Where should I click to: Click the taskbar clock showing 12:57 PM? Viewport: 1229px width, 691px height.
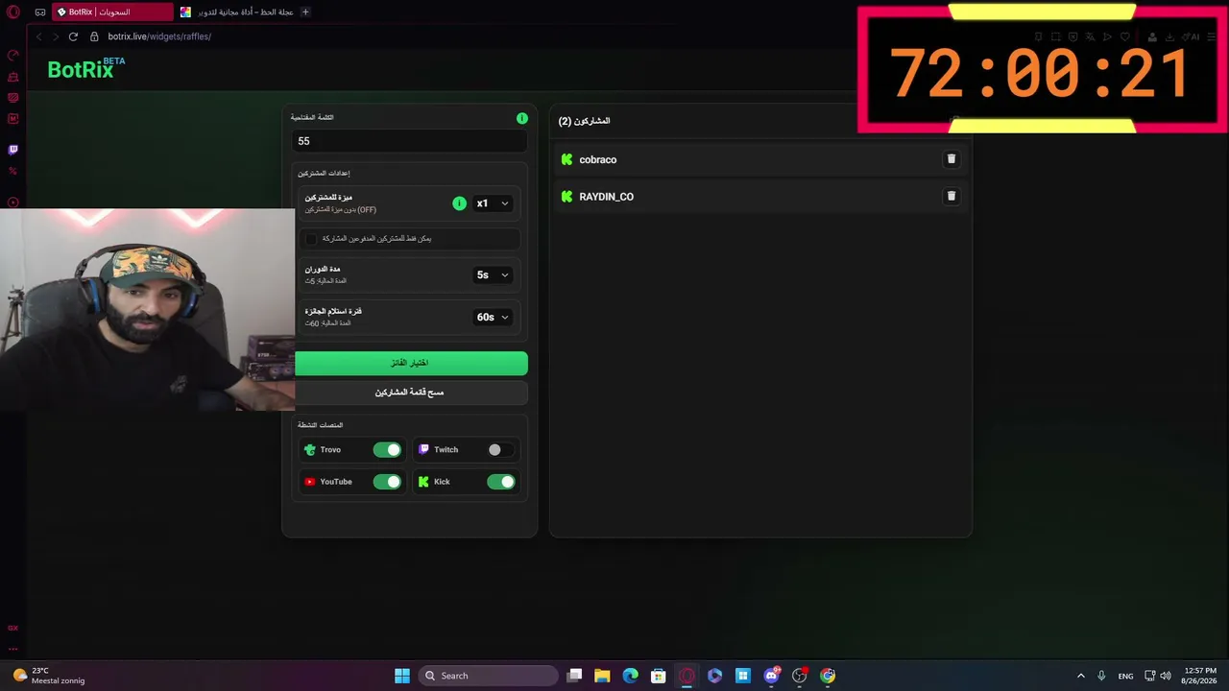pos(1201,676)
